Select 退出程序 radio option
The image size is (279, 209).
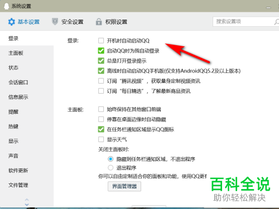(x=110, y=168)
